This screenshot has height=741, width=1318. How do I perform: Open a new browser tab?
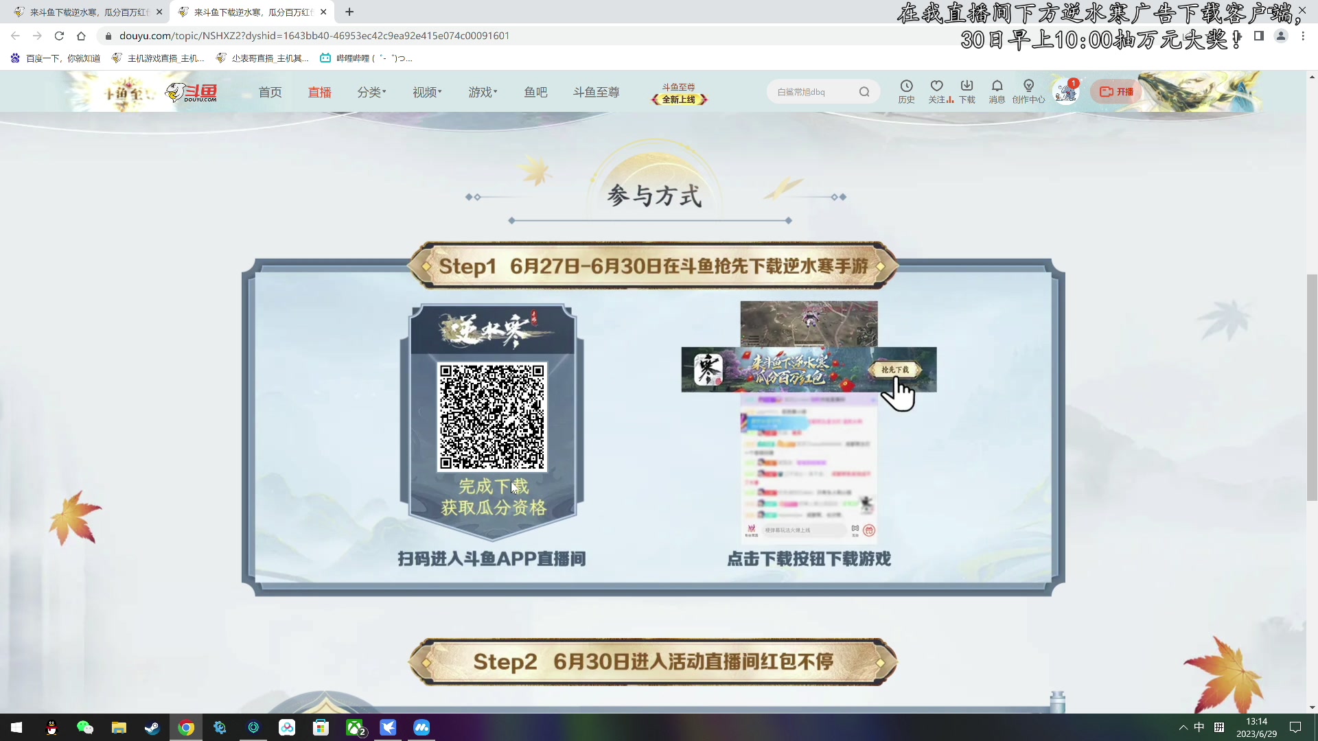click(349, 12)
